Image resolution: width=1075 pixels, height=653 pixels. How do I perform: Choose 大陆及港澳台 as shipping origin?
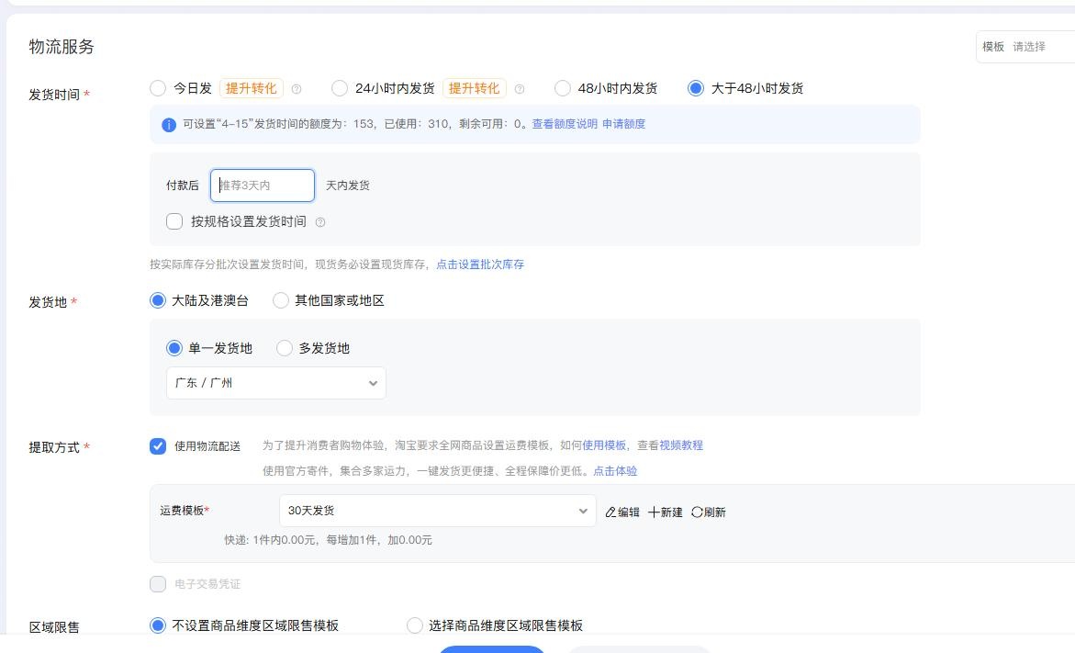158,300
